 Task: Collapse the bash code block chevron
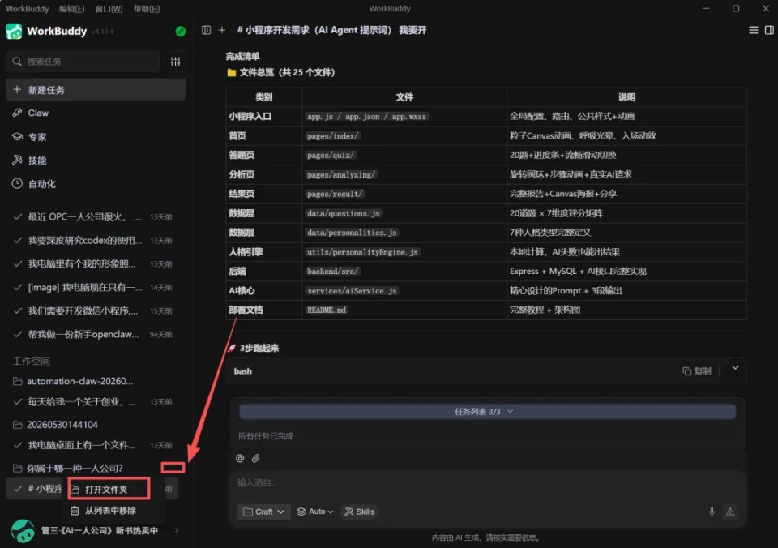pyautogui.click(x=735, y=368)
